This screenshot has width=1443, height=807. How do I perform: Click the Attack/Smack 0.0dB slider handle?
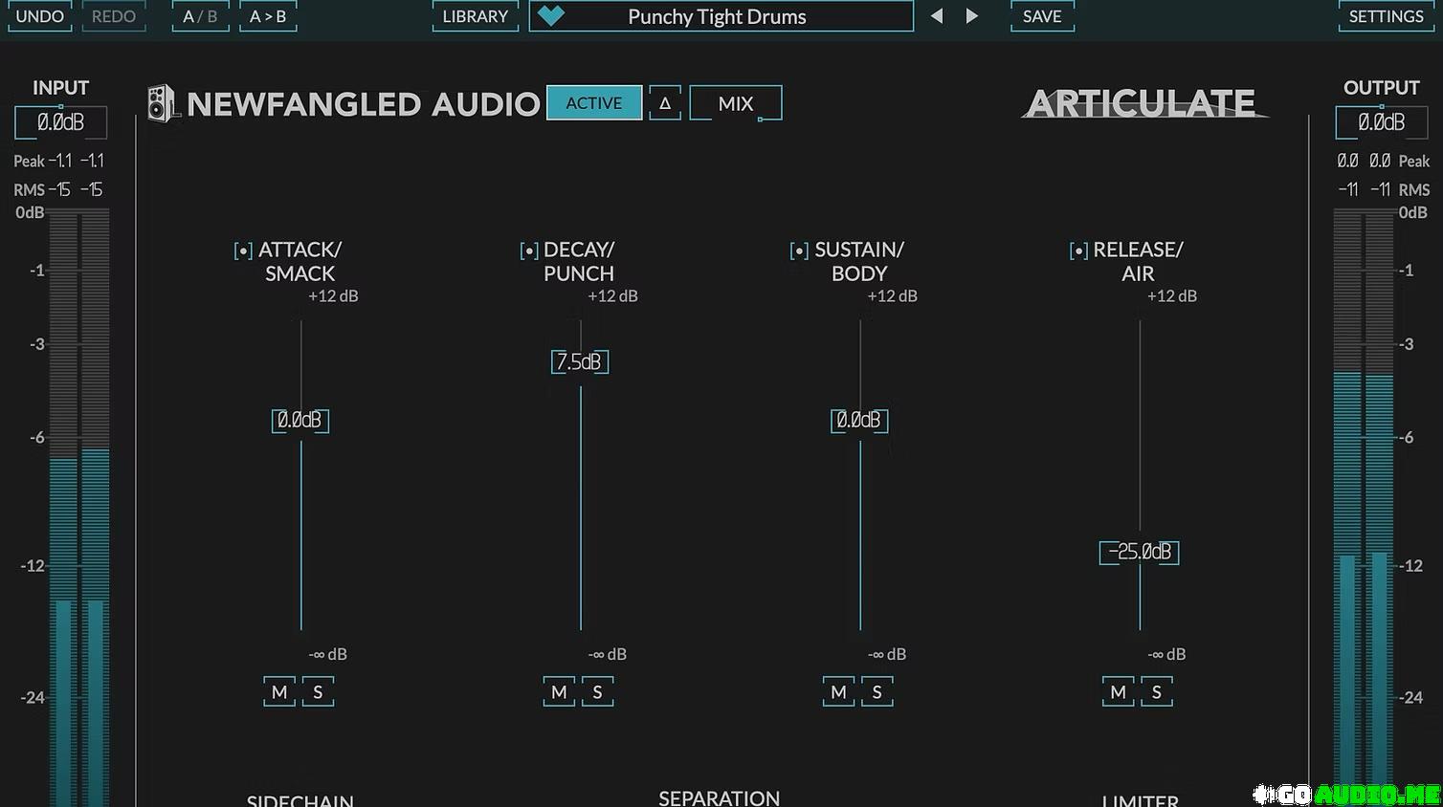pos(300,420)
